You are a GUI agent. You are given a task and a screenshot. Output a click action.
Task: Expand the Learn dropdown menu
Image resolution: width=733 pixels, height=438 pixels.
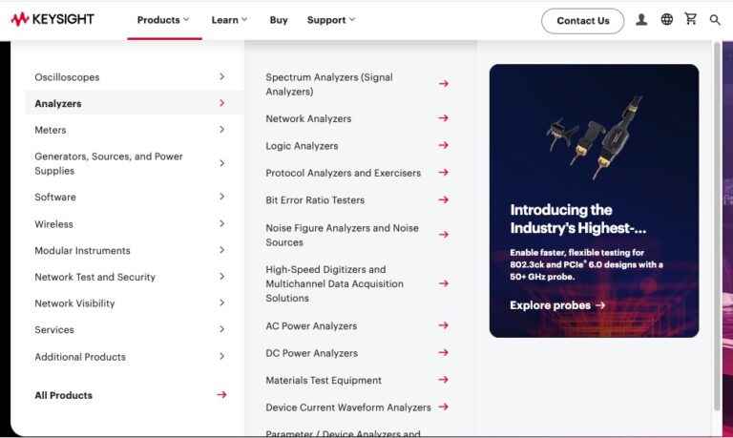point(229,20)
